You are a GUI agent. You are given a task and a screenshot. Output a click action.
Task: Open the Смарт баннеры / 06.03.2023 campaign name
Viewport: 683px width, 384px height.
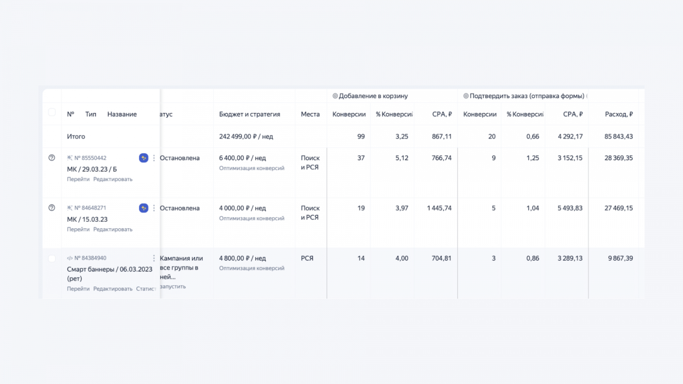[109, 269]
